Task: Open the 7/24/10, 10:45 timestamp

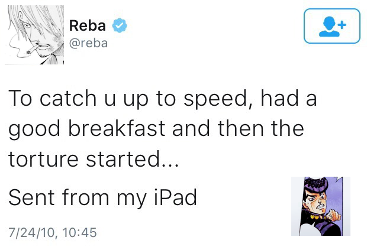Action: [53, 232]
